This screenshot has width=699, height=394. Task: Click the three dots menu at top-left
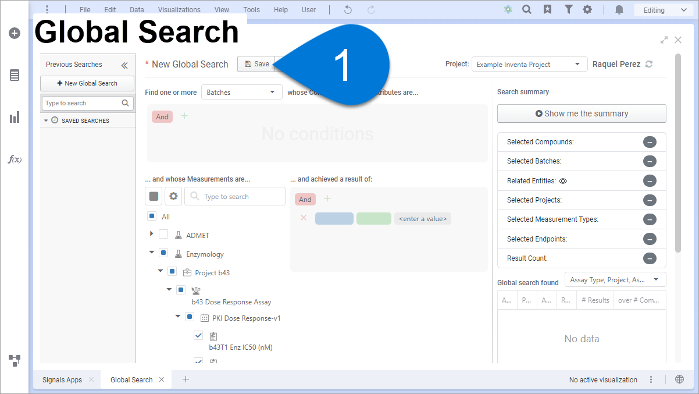tap(47, 10)
